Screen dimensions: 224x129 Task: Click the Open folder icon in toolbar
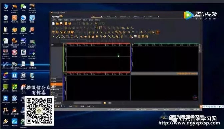pyautogui.click(x=57, y=23)
